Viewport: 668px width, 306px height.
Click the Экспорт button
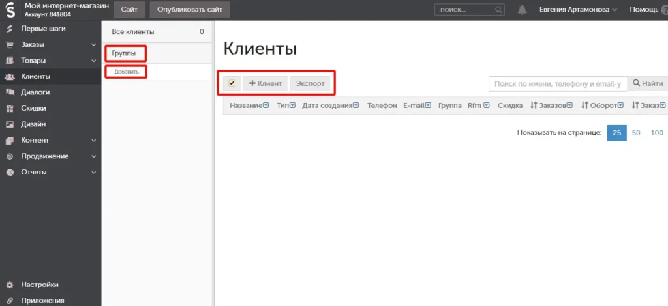(310, 83)
